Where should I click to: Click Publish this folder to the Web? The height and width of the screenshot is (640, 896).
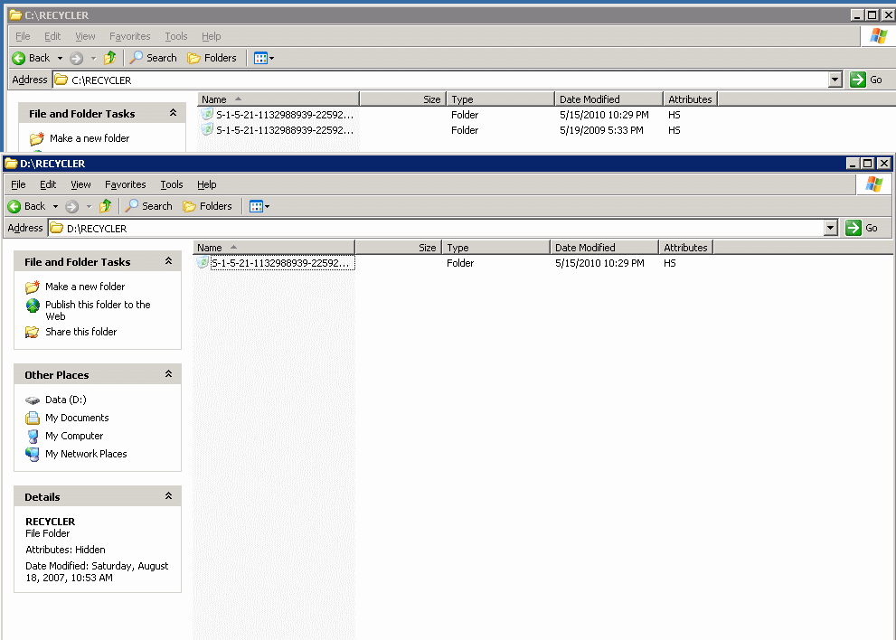tap(97, 305)
